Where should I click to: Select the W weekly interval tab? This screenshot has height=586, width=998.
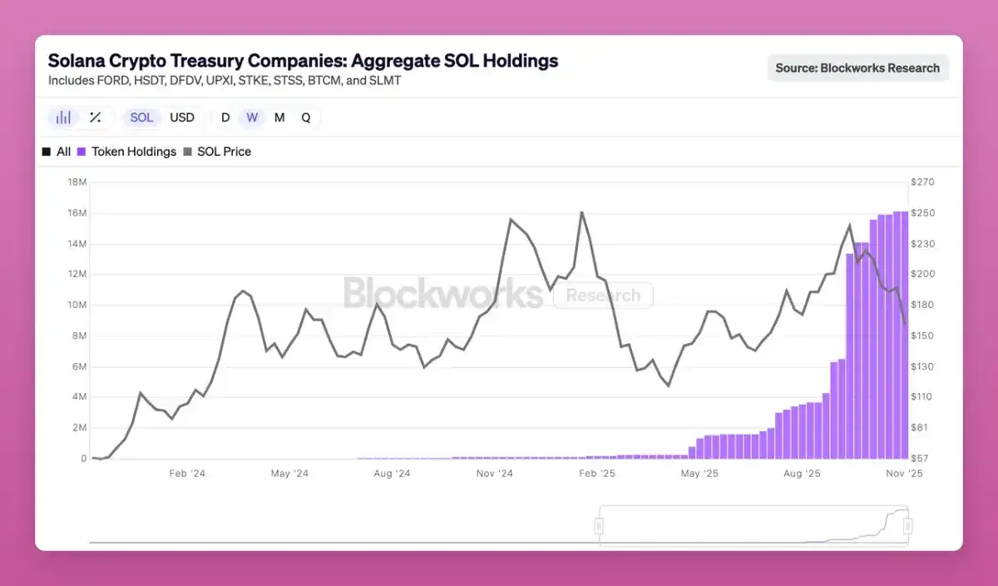[252, 117]
